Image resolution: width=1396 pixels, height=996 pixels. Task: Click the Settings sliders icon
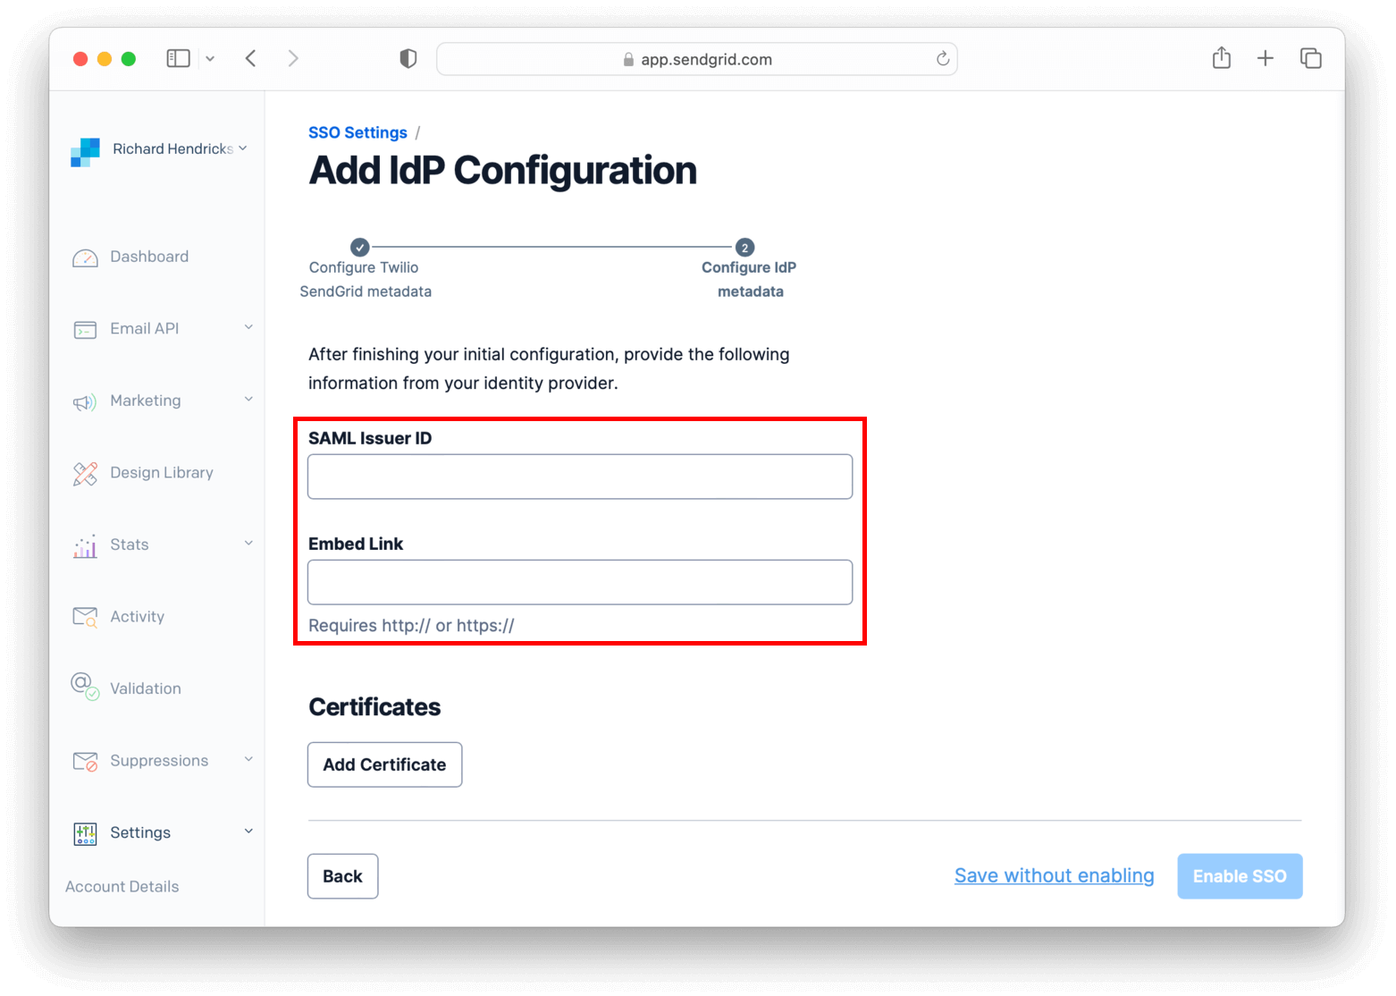(85, 834)
